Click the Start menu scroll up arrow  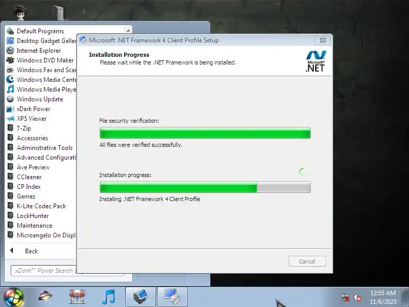(128, 31)
